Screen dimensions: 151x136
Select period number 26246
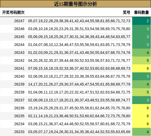pyautogui.click(x=19, y=29)
